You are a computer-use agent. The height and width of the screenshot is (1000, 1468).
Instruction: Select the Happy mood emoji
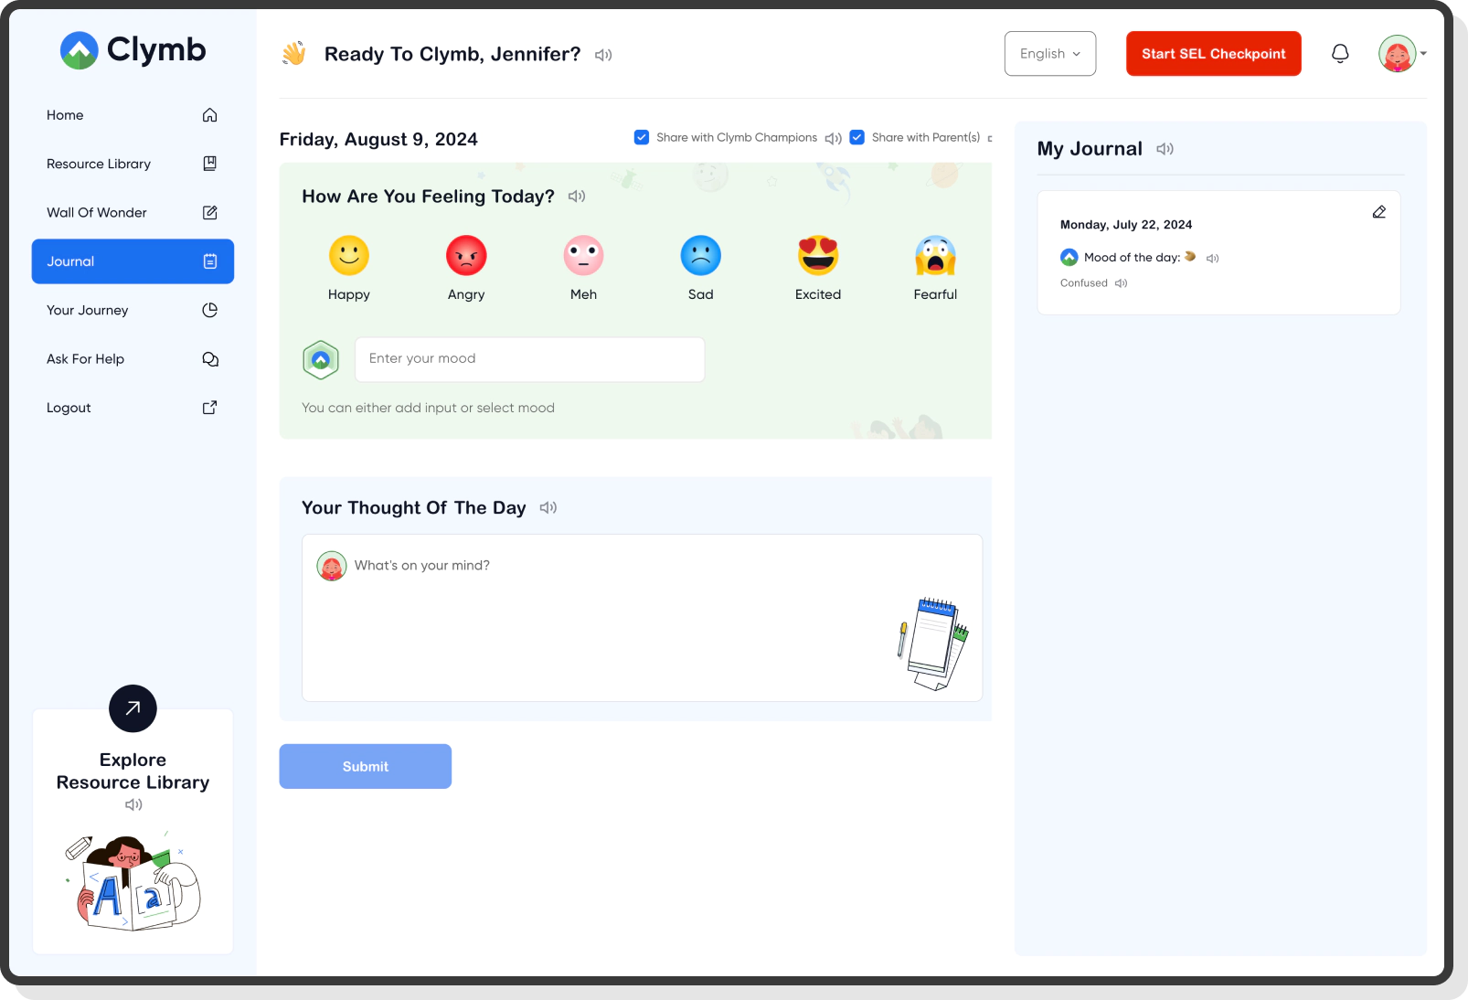point(349,256)
